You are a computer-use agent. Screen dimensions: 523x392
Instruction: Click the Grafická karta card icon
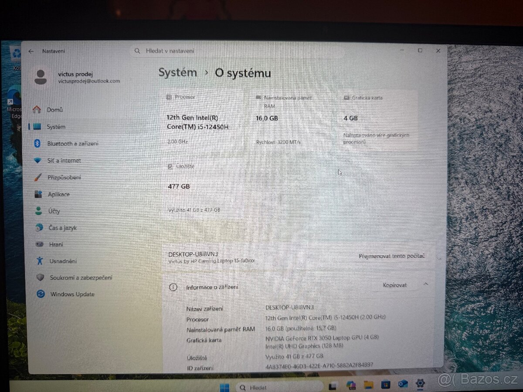click(346, 98)
